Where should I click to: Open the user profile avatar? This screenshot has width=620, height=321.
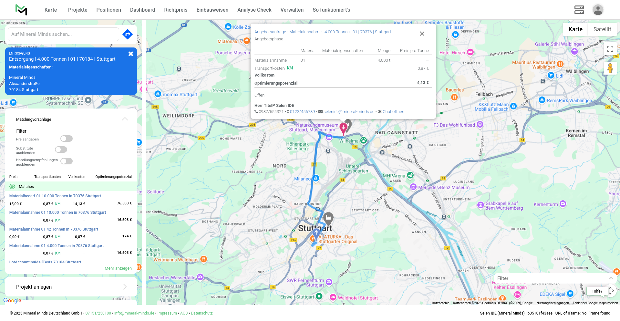tap(598, 10)
